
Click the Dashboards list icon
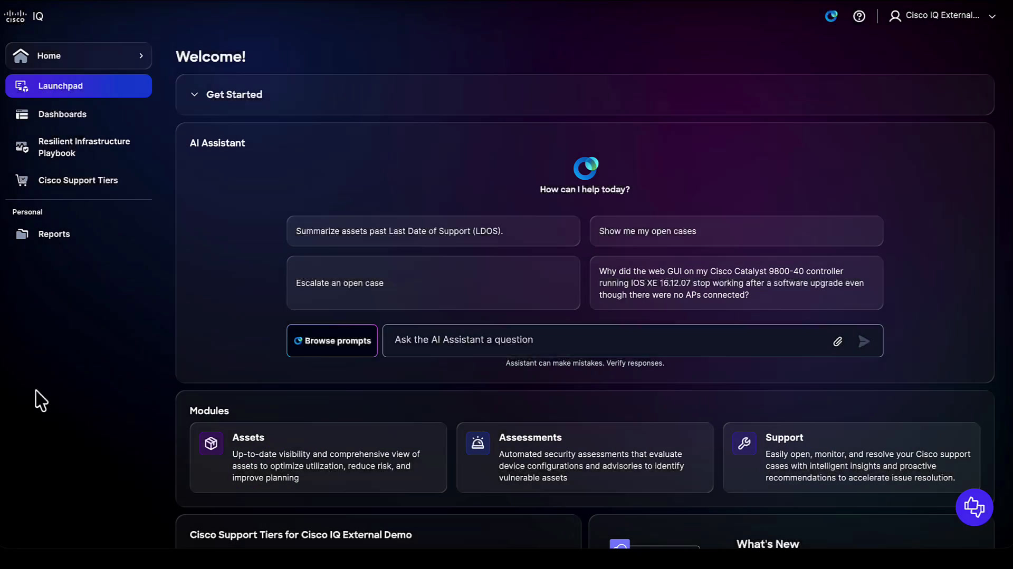tap(22, 114)
